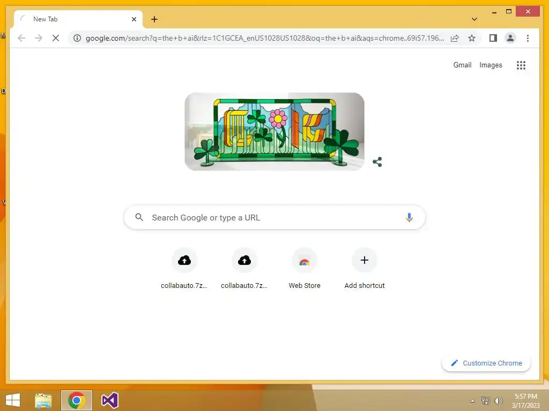Open a new tab with plus button
The width and height of the screenshot is (549, 411).
(x=154, y=19)
